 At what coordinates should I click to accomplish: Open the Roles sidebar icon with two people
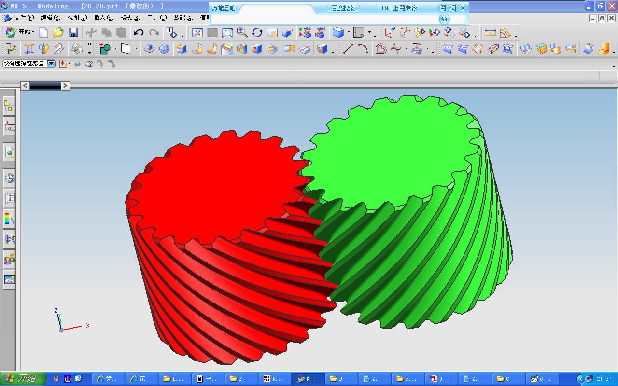9,260
